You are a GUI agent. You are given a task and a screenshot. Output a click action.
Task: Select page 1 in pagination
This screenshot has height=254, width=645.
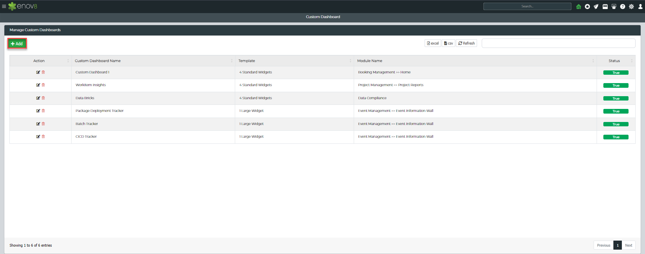click(x=617, y=245)
